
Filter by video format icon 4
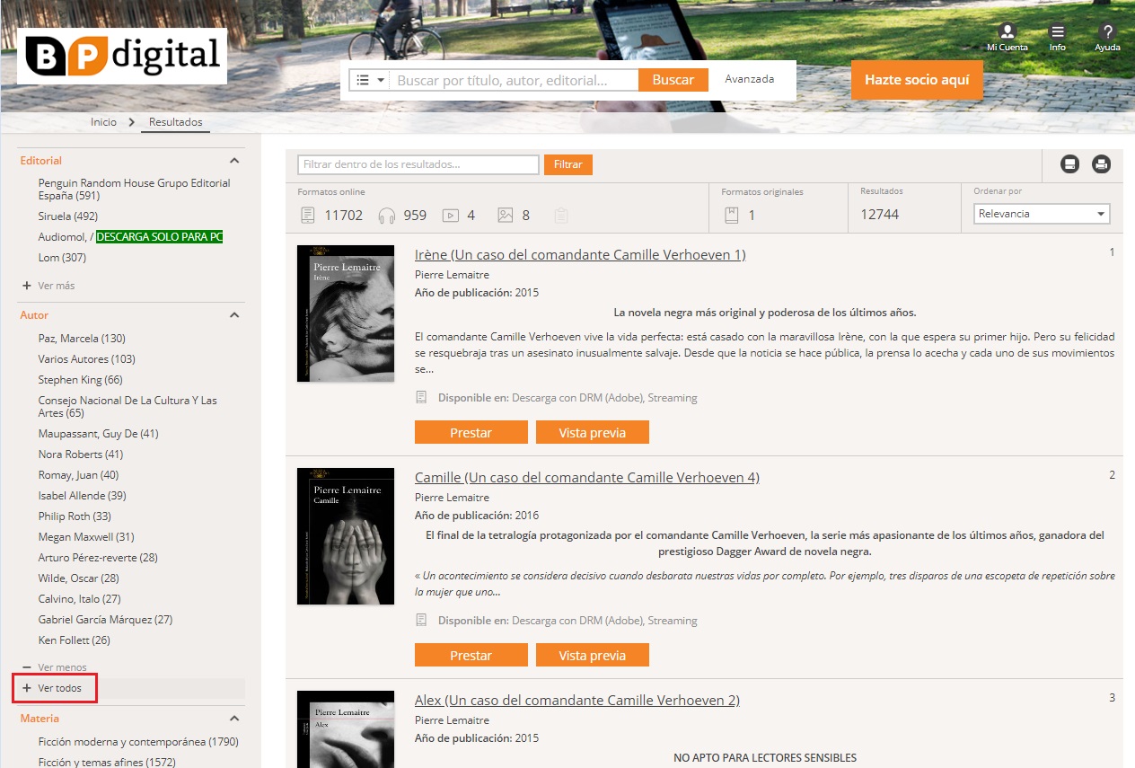point(451,216)
